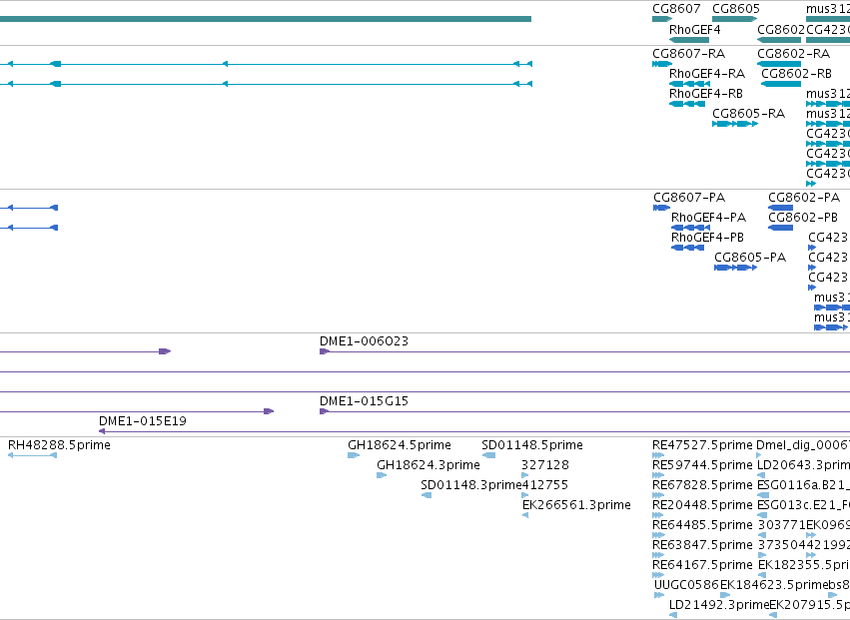Select EST EK266561.3prime
The image size is (850, 620).
(x=576, y=505)
